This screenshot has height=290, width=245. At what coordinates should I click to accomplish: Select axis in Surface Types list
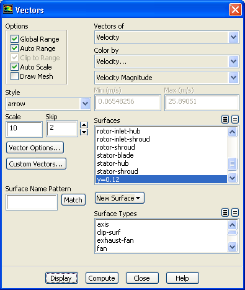click(161, 224)
